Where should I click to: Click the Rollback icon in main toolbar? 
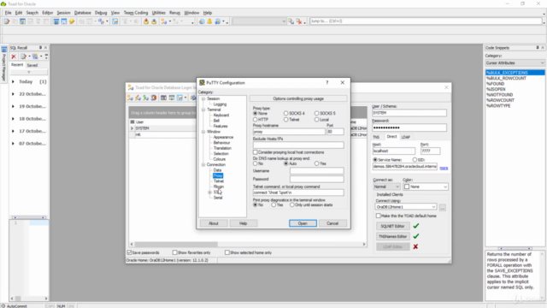tap(154, 21)
